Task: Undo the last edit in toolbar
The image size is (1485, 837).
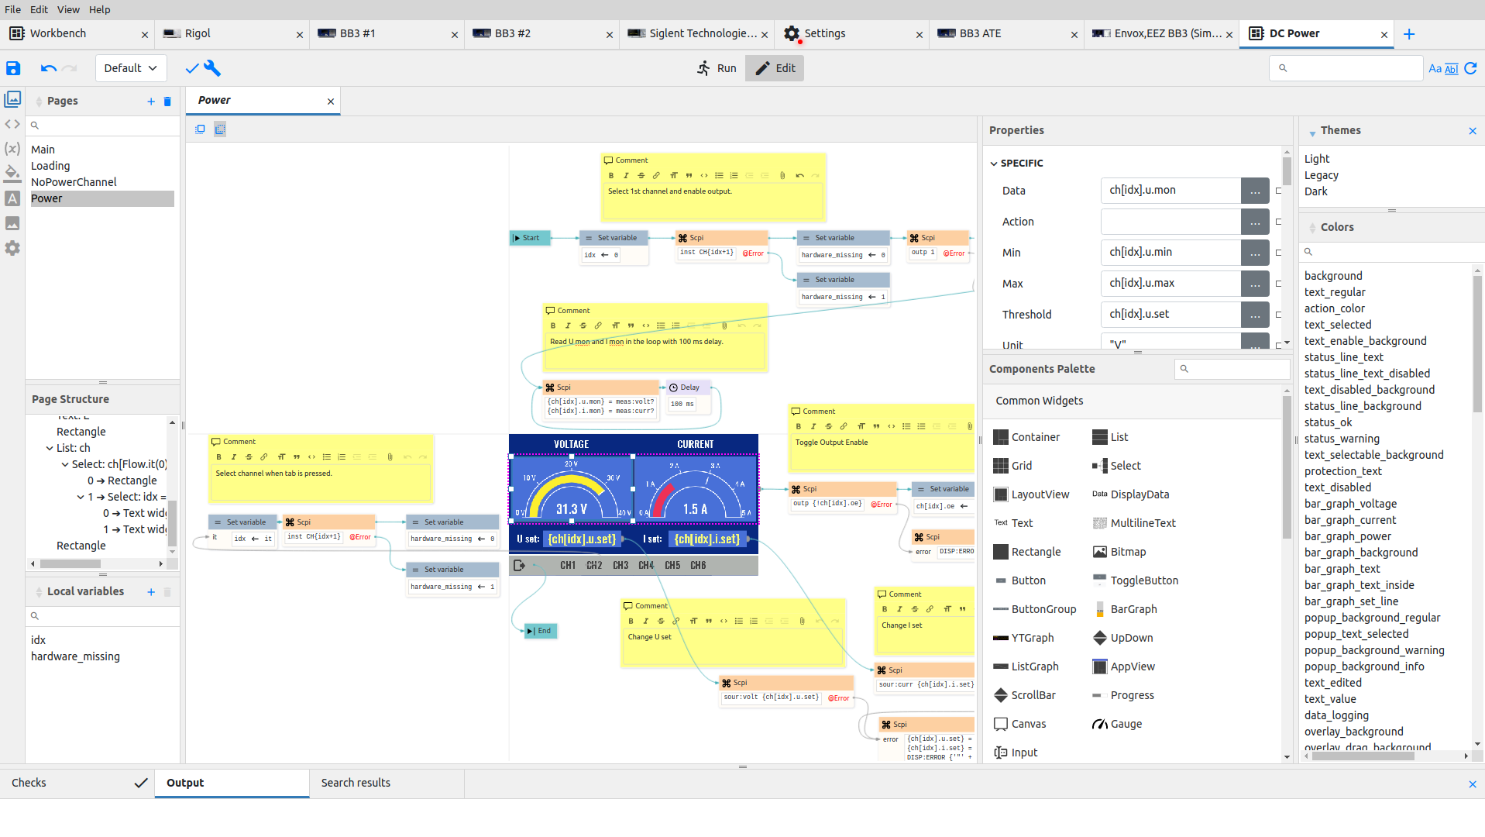Action: coord(48,68)
